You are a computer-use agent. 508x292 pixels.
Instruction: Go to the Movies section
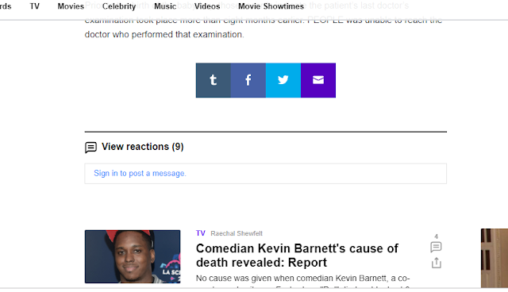pos(71,6)
